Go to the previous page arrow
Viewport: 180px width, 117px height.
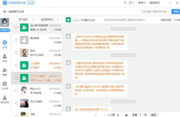click(x=104, y=115)
